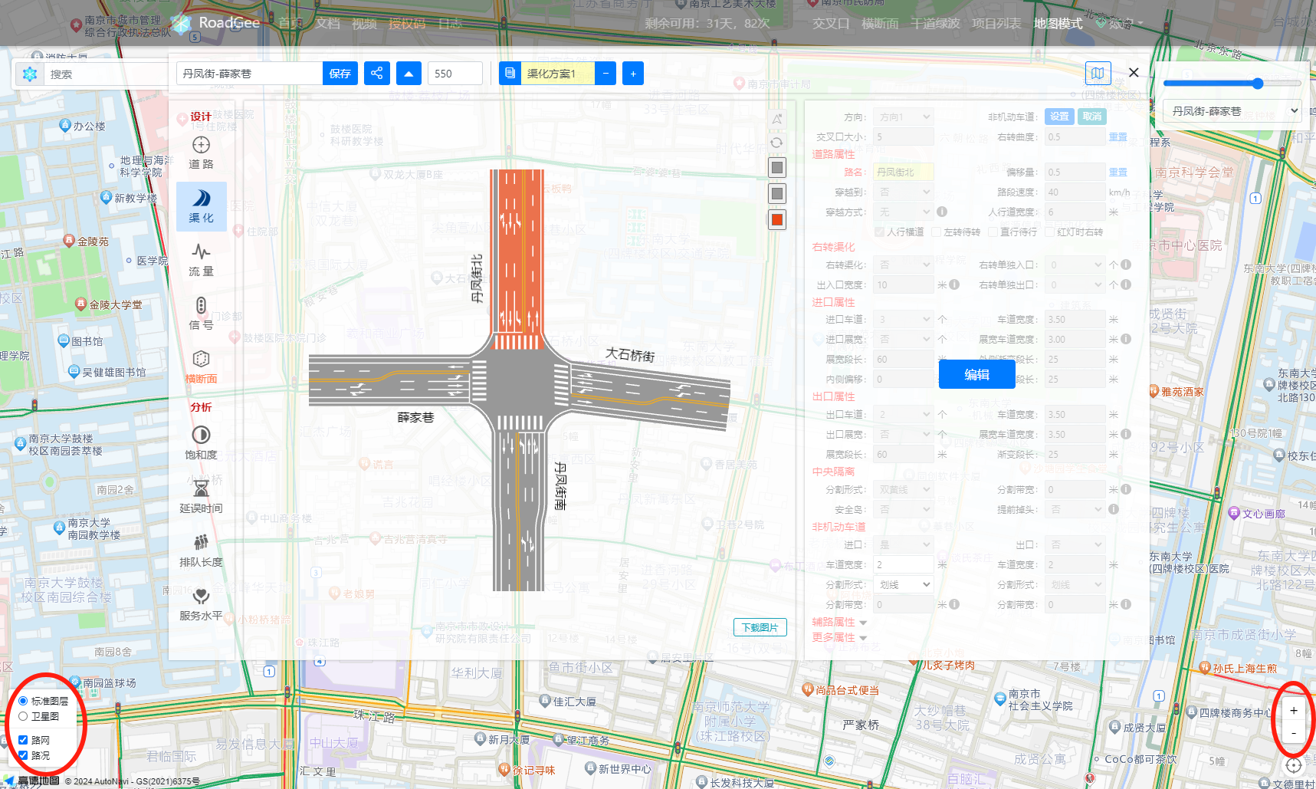Select the orange-red color swatch

click(777, 219)
